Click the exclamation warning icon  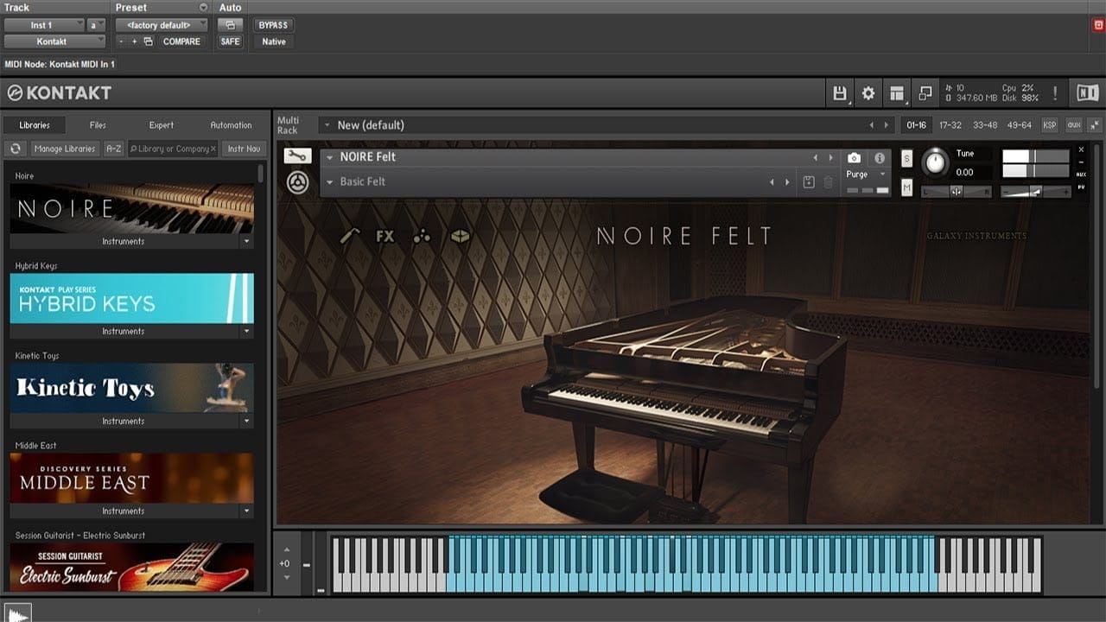tap(1054, 93)
